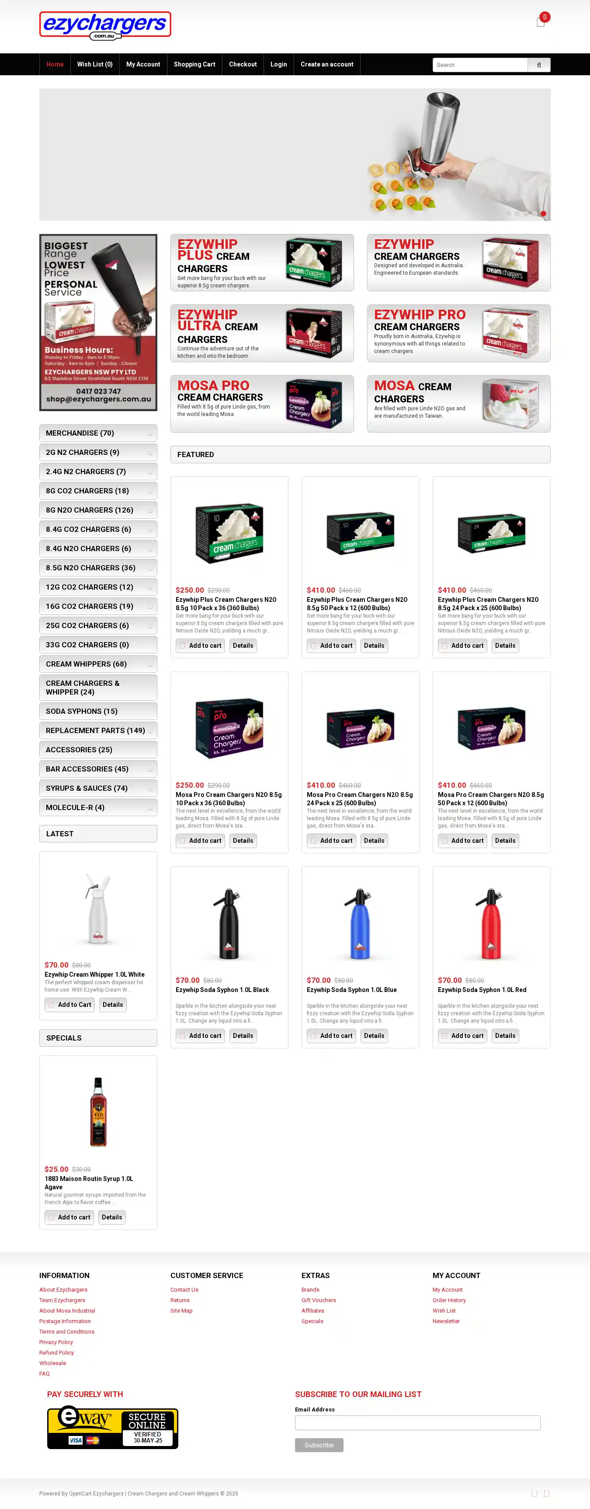Click the ezychargers logo
Viewport: 590px width, 1509px height.
[x=105, y=25]
